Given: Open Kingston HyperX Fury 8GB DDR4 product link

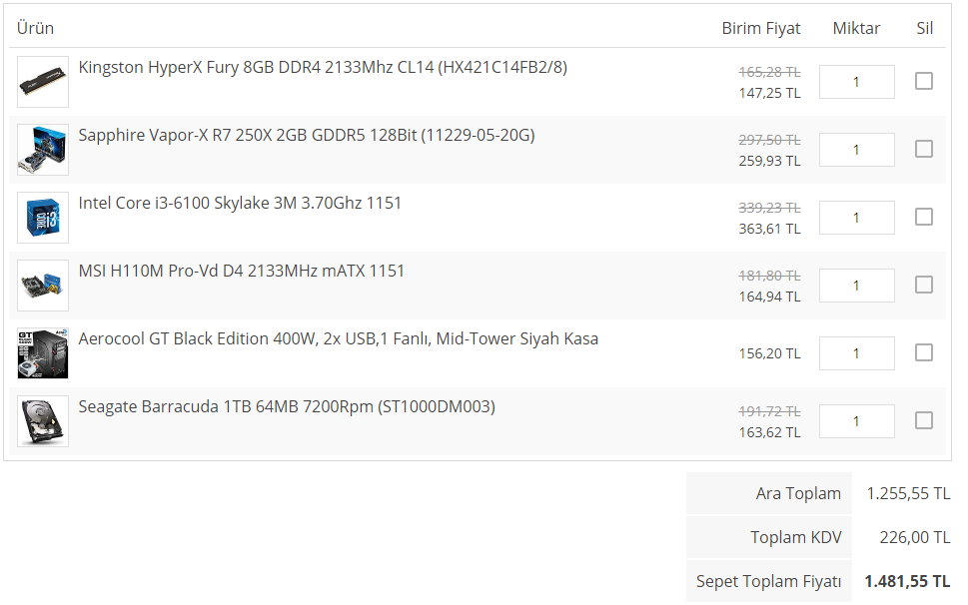Looking at the screenshot, I should point(323,68).
